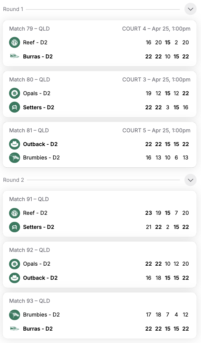
Task: Click the Outback hat icon in Match 92
Action: tap(14, 278)
